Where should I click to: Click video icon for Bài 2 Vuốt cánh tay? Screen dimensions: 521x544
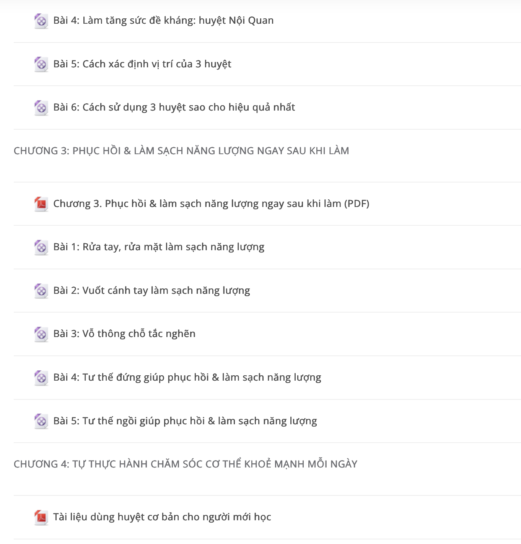click(x=41, y=291)
